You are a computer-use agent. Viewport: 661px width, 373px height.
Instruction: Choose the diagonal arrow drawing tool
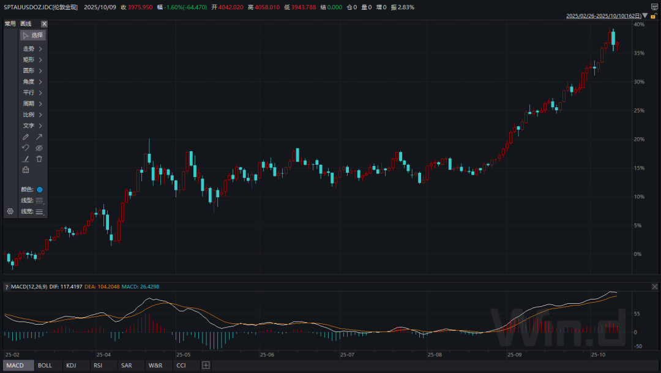point(39,137)
